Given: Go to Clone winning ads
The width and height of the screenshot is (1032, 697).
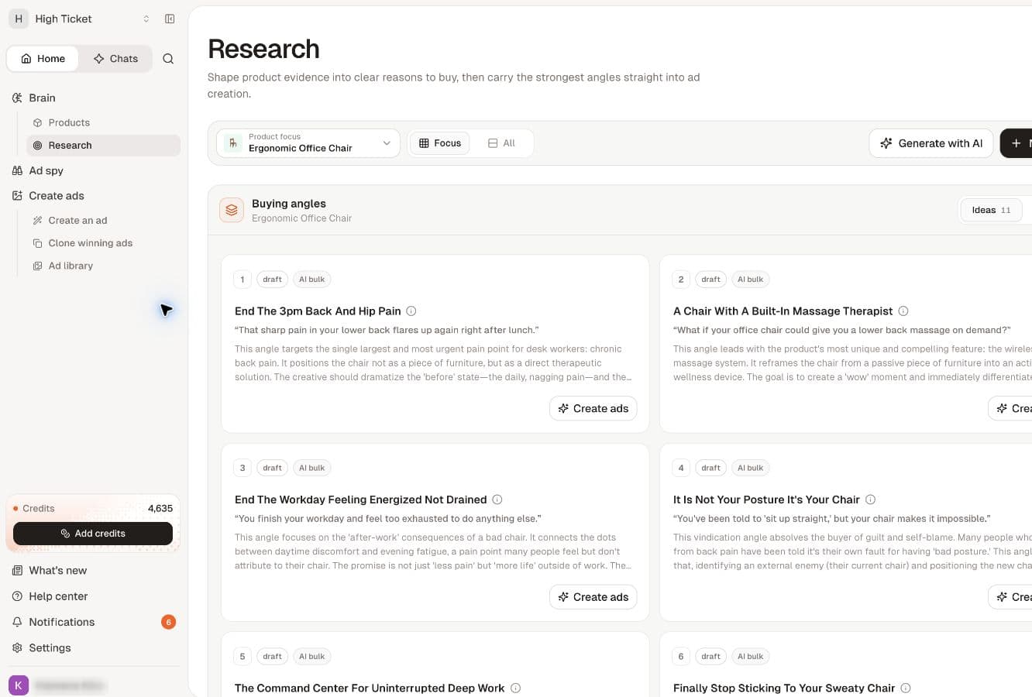Looking at the screenshot, I should pyautogui.click(x=90, y=243).
